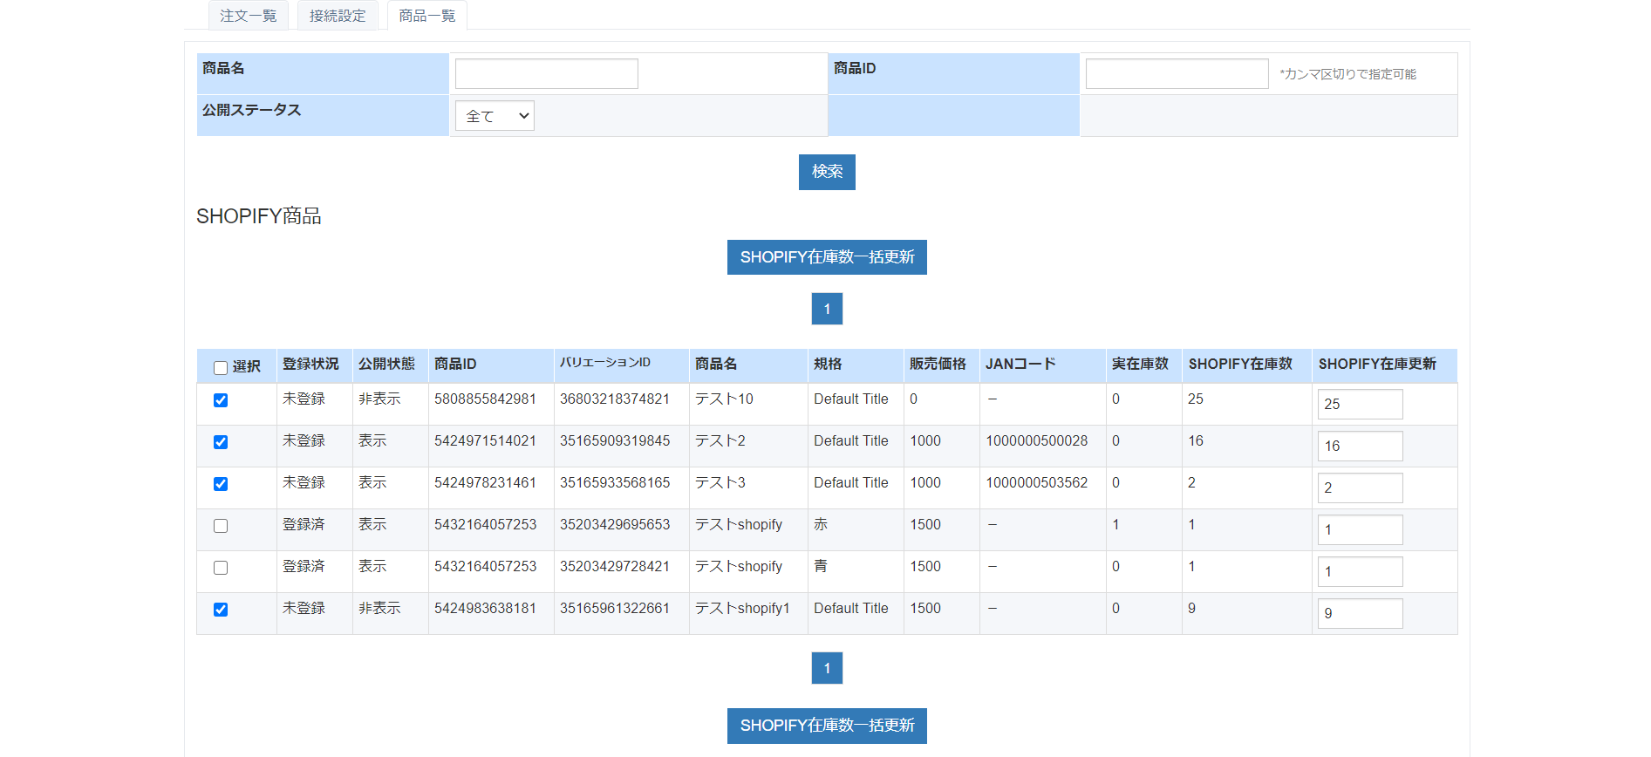Check the checkbox for テストshopify 青 row

221,568
